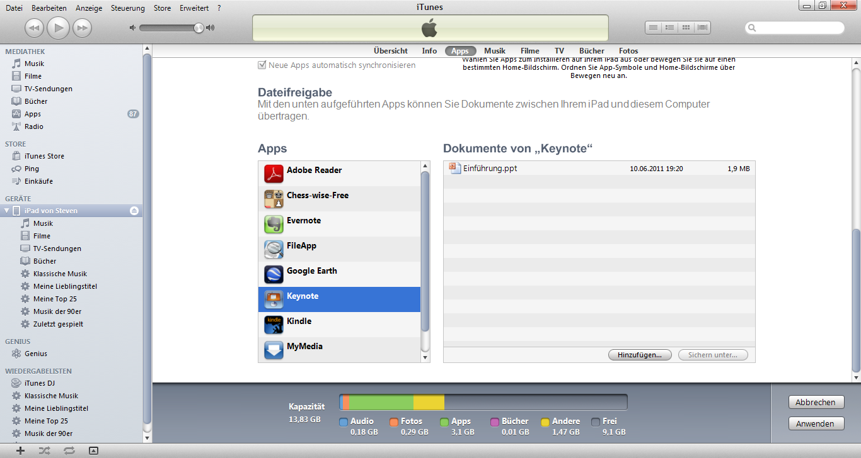This screenshot has height=458, width=861.
Task: Switch to Cover Flow view
Action: (x=703, y=28)
